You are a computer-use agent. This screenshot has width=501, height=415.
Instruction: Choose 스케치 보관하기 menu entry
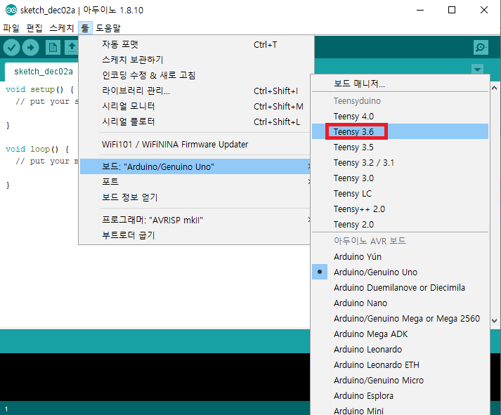pyautogui.click(x=195, y=60)
